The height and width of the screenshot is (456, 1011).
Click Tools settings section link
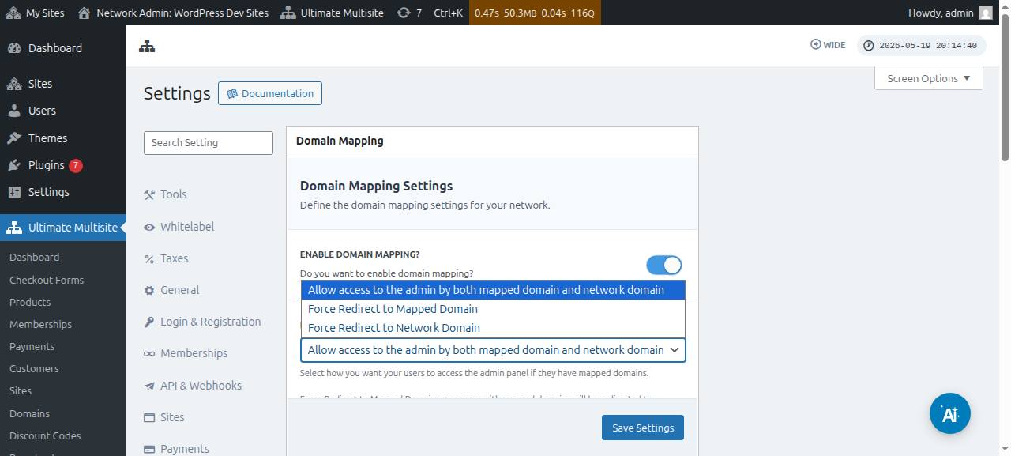click(x=174, y=194)
